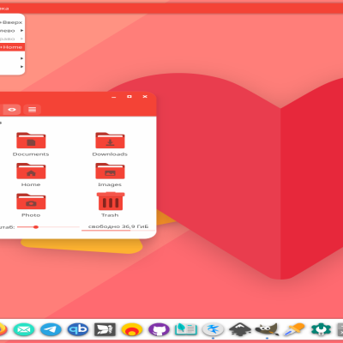Open the teal gear settings app in dock

click(x=321, y=329)
